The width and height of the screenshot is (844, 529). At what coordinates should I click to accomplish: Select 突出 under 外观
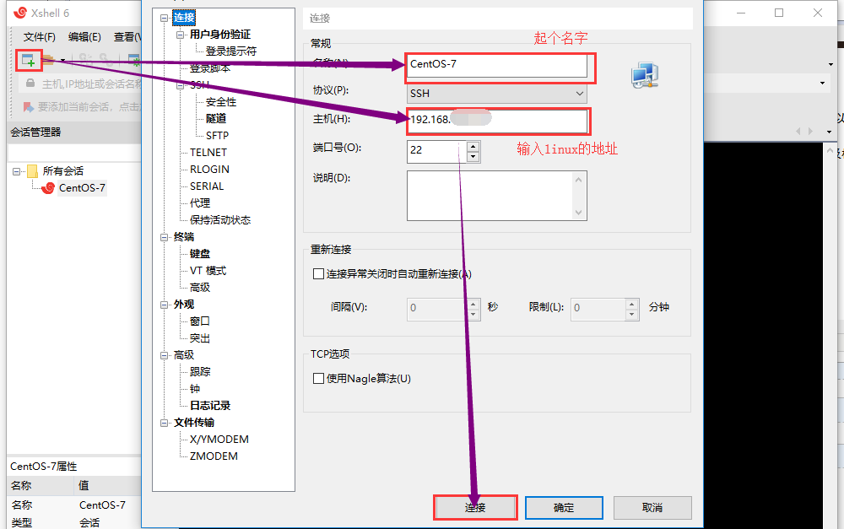point(200,338)
